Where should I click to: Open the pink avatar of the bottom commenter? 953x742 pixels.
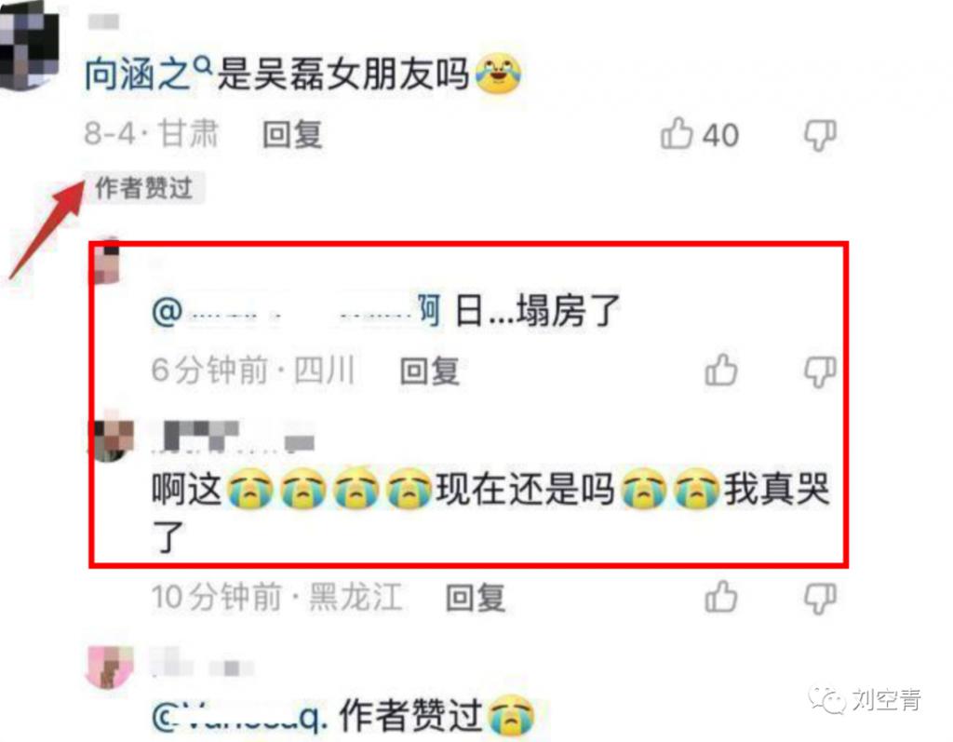(111, 668)
